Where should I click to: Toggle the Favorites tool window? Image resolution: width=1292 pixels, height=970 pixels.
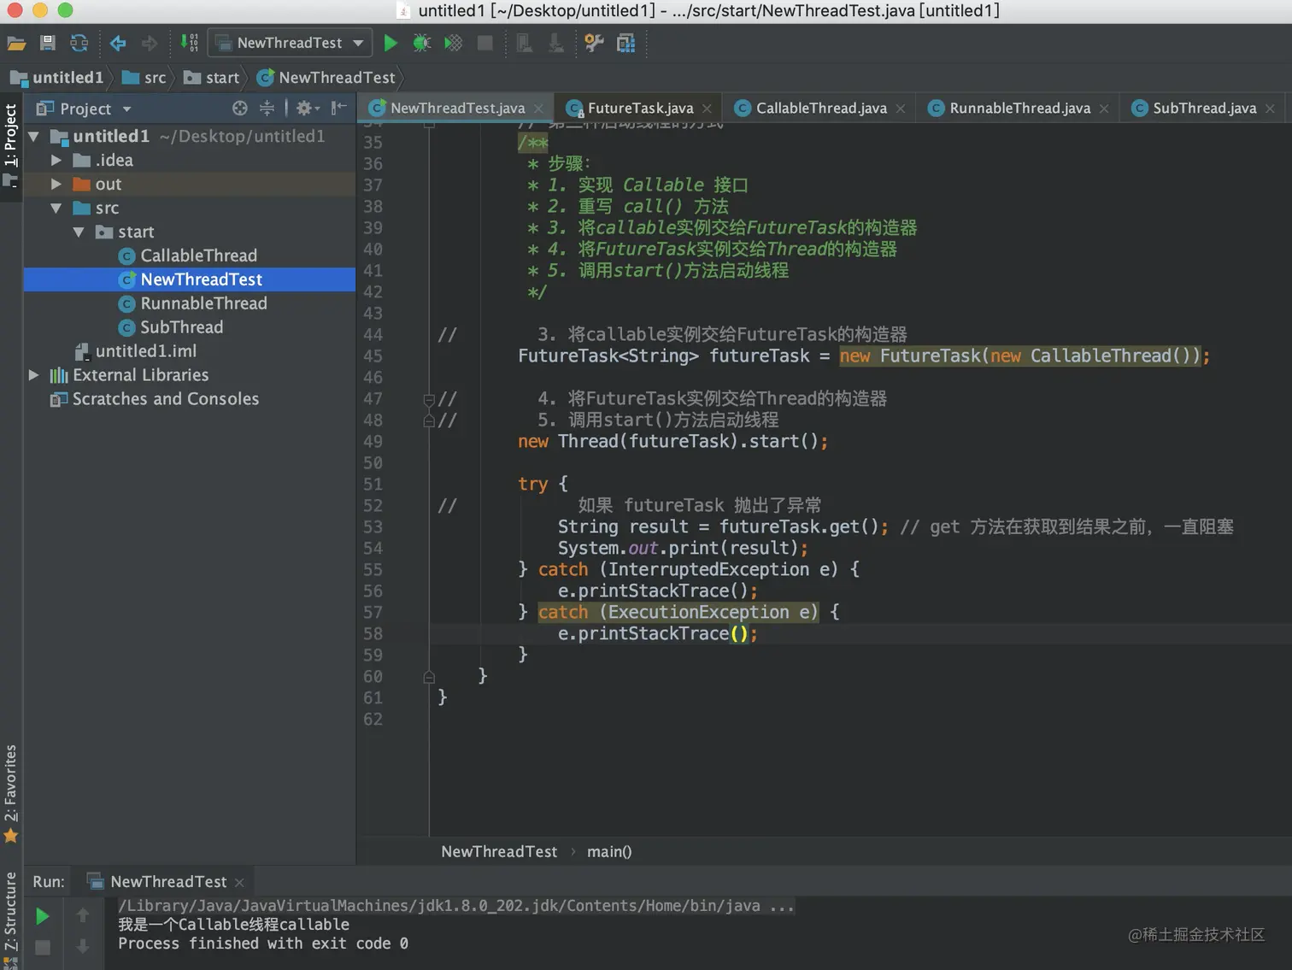(x=10, y=791)
